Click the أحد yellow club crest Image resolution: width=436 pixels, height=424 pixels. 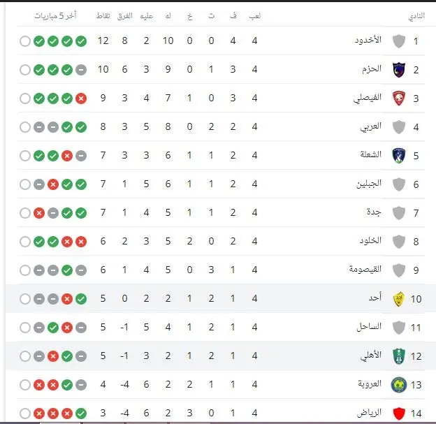click(399, 299)
